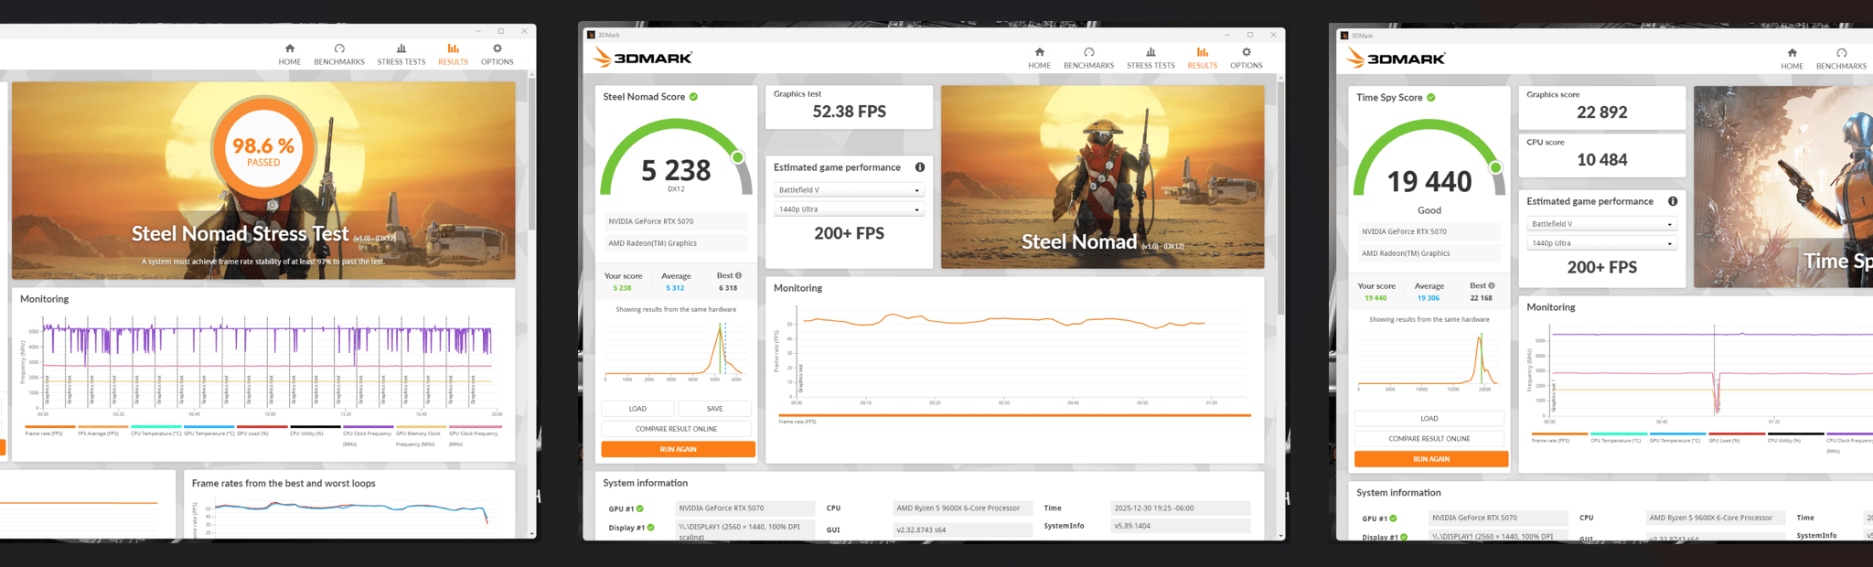Toggle Frame rate (FPS) legend in the Stress Test monitoring
This screenshot has height=567, width=1873.
(49, 431)
